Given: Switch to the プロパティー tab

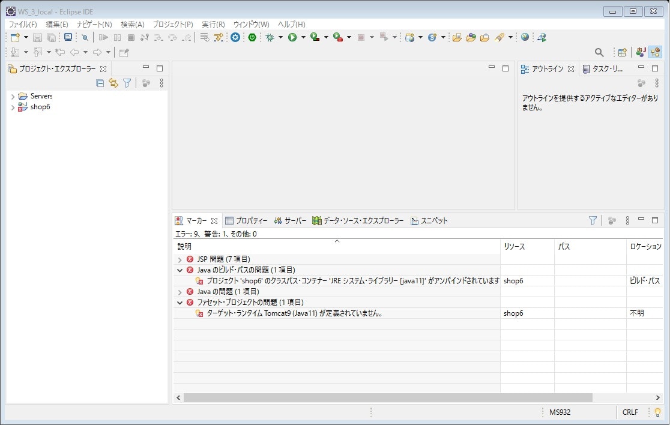Looking at the screenshot, I should point(247,221).
